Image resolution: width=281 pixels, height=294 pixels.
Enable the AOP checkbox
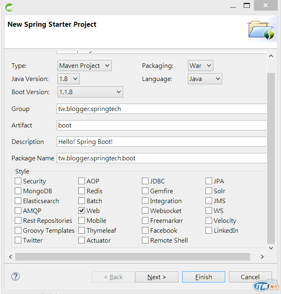coord(82,181)
